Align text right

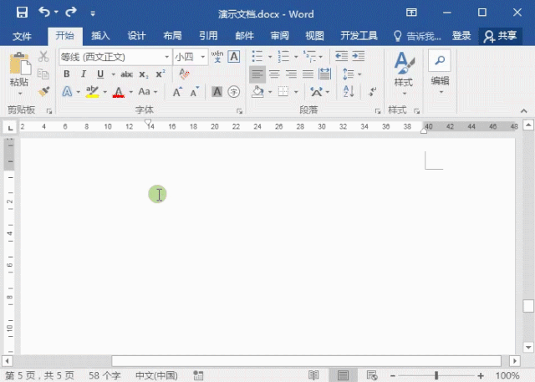[x=291, y=74]
